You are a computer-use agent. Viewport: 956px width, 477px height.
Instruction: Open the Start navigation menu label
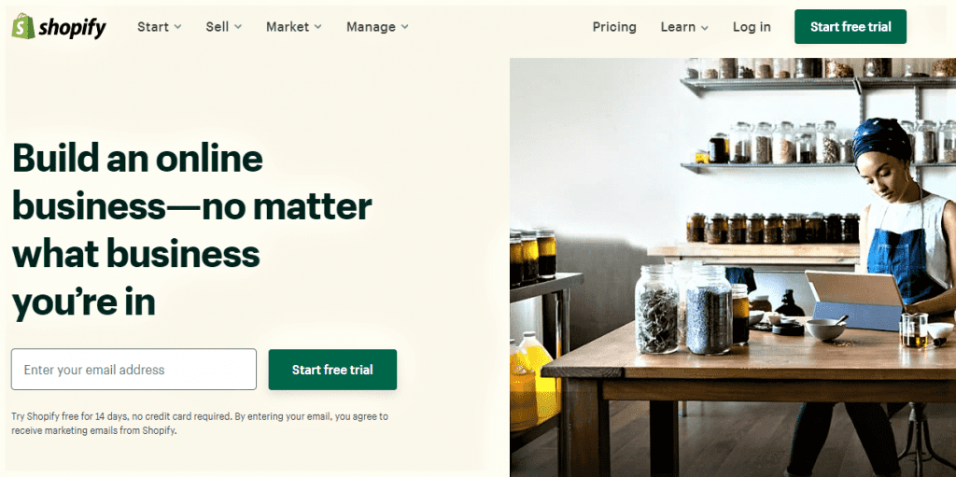(x=153, y=27)
